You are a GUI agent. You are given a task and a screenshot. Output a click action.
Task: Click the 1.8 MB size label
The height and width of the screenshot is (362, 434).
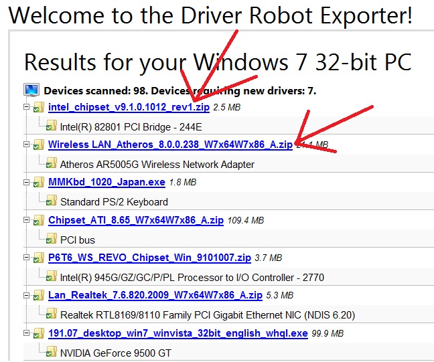(x=183, y=183)
